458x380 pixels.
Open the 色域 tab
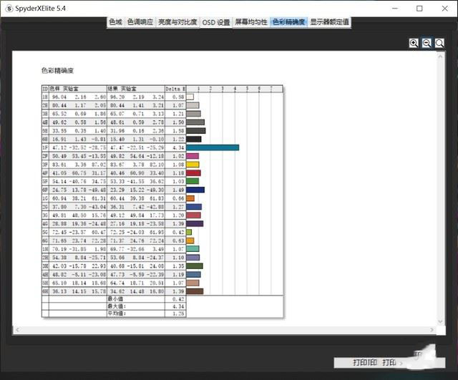pyautogui.click(x=115, y=22)
